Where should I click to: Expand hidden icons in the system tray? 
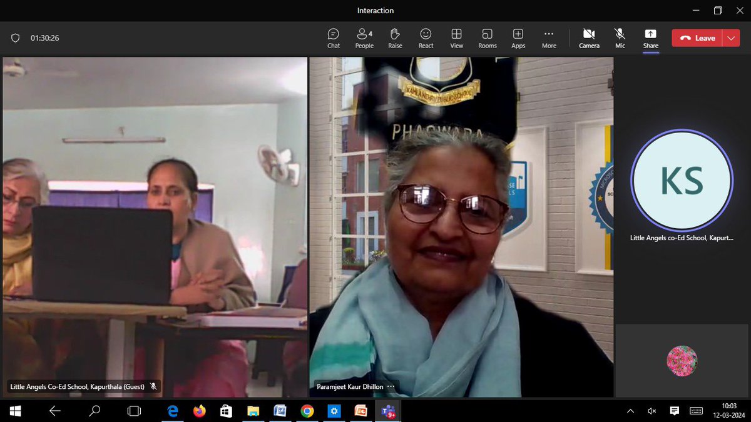click(630, 411)
